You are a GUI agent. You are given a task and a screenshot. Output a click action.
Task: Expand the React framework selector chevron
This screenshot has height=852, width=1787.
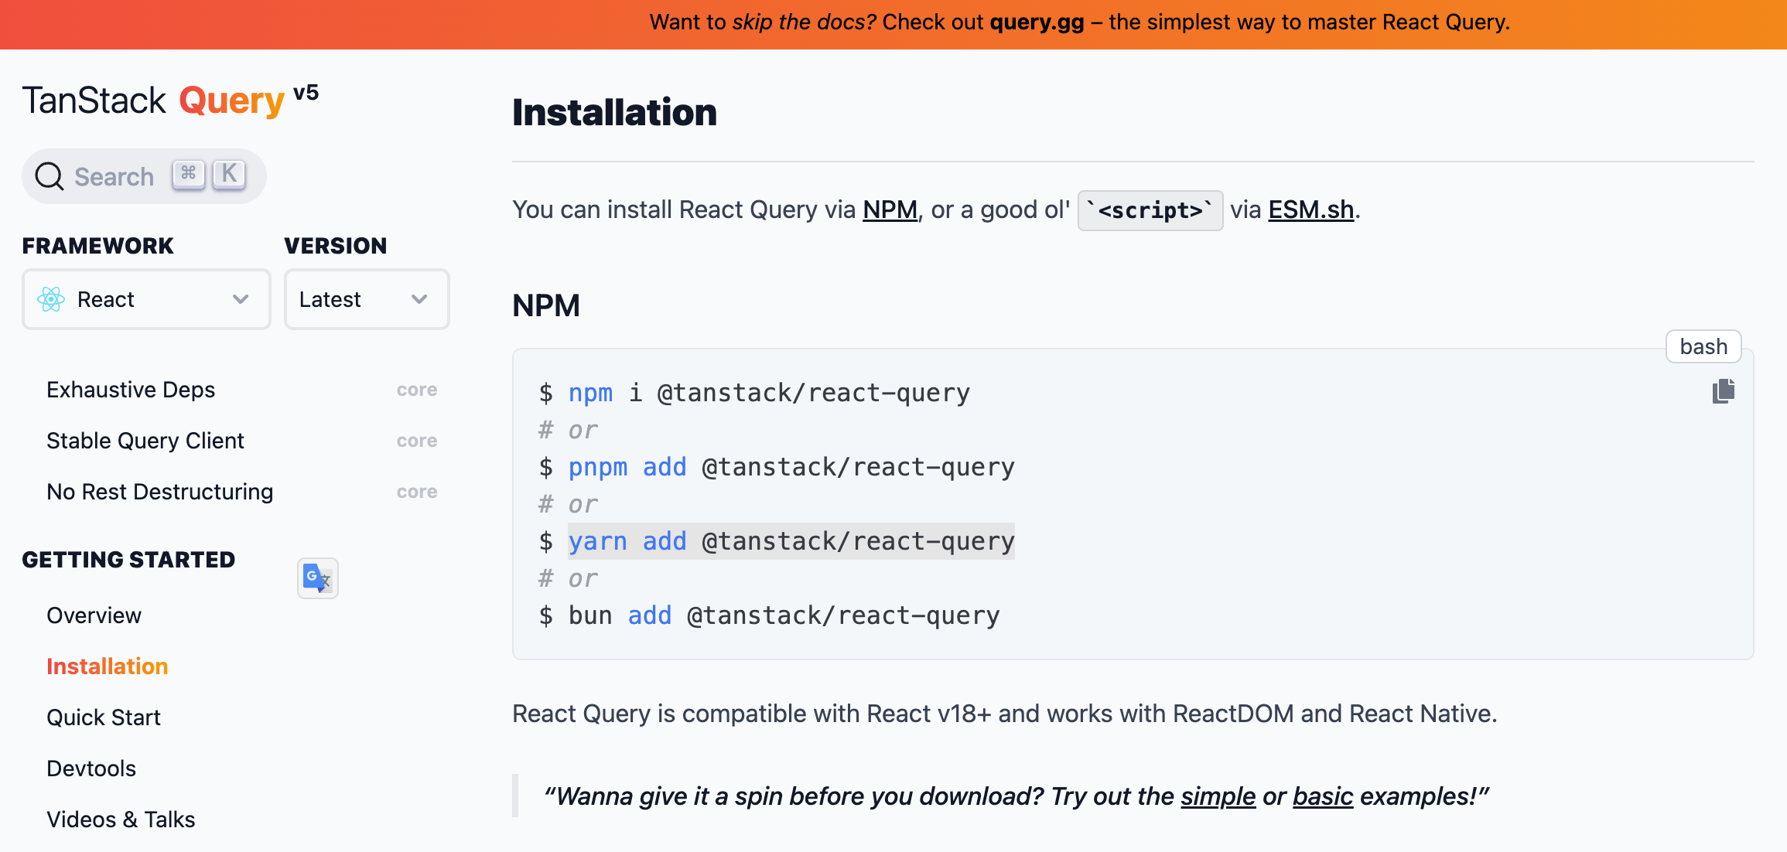point(240,299)
